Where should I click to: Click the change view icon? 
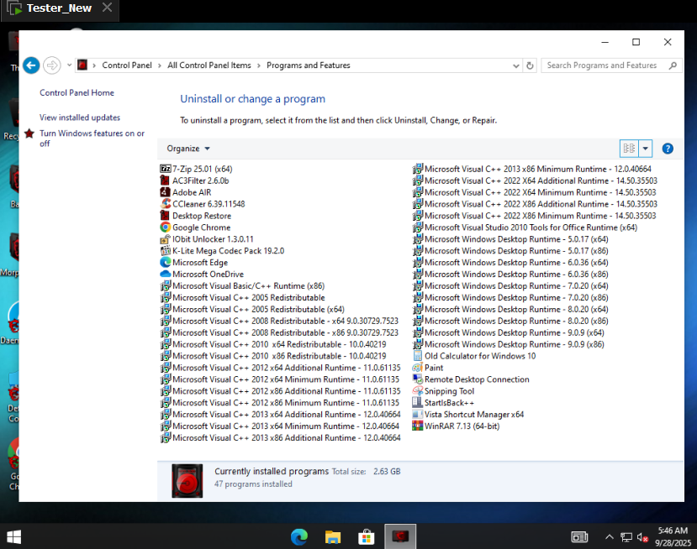pyautogui.click(x=629, y=149)
